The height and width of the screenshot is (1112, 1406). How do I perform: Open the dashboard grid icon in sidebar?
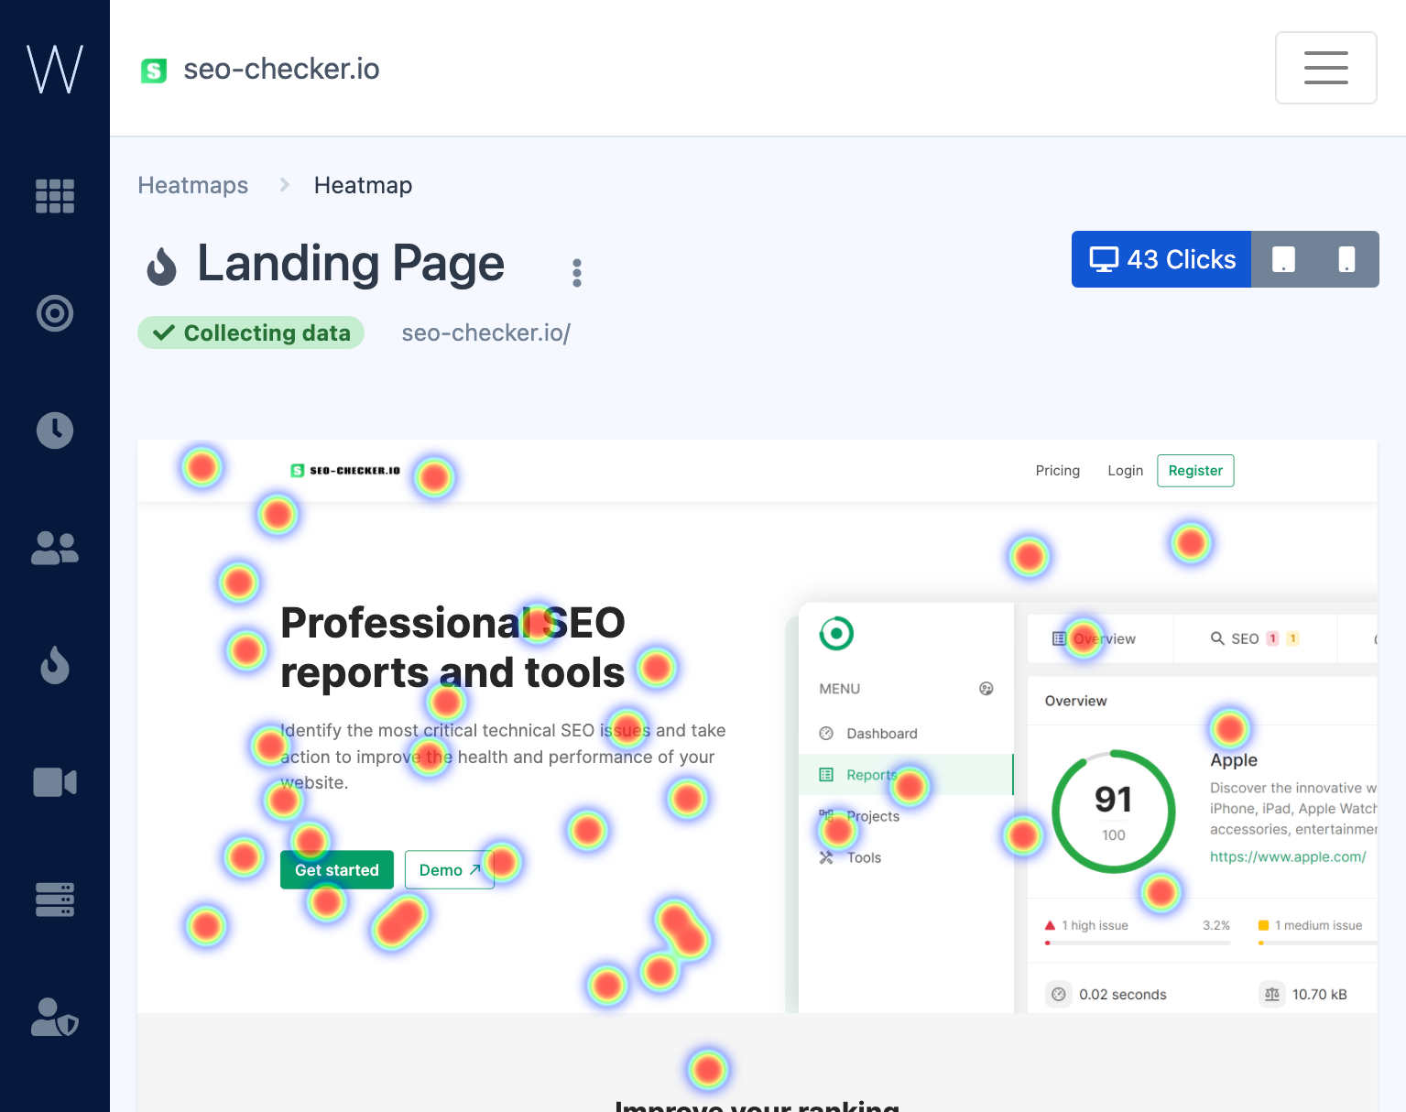[x=55, y=196]
